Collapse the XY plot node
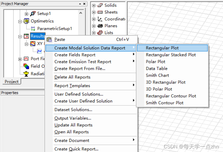 [26, 44]
